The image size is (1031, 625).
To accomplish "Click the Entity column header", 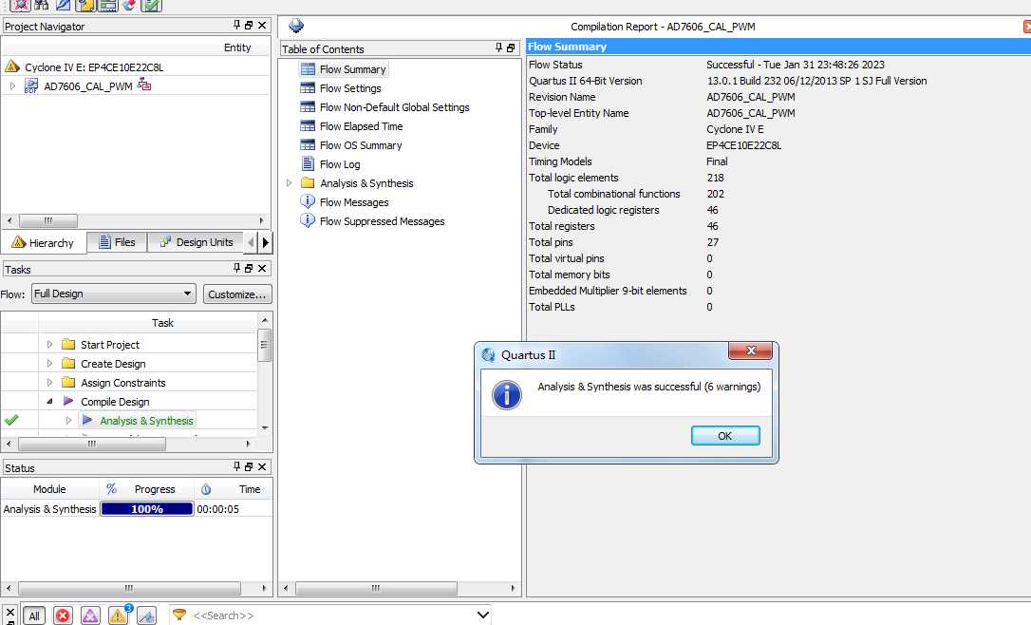I will tap(237, 47).
